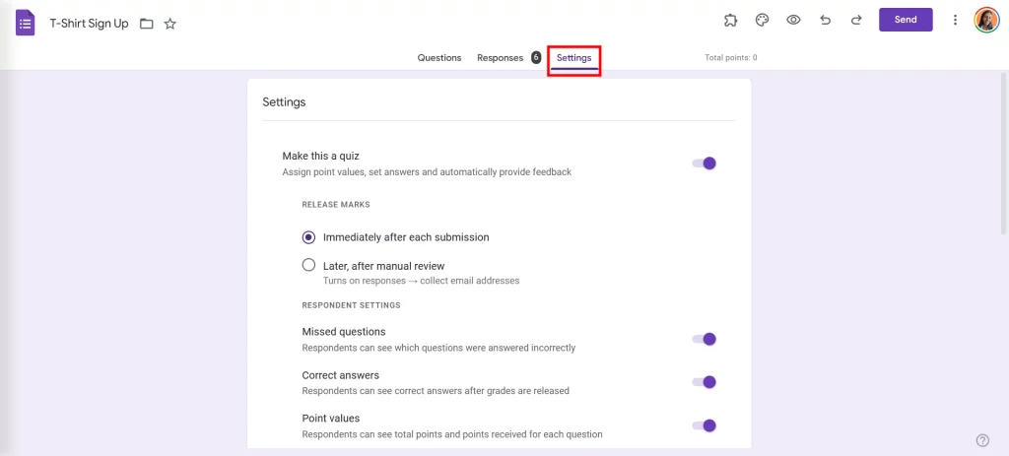Click the page vertical scrollbar

point(1004,155)
